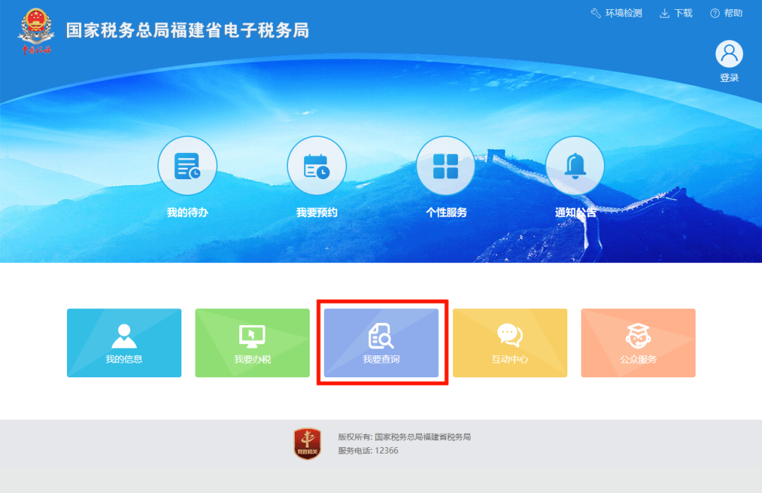Click the 登录 user avatar icon
Viewport: 762px width, 493px height.
click(729, 54)
